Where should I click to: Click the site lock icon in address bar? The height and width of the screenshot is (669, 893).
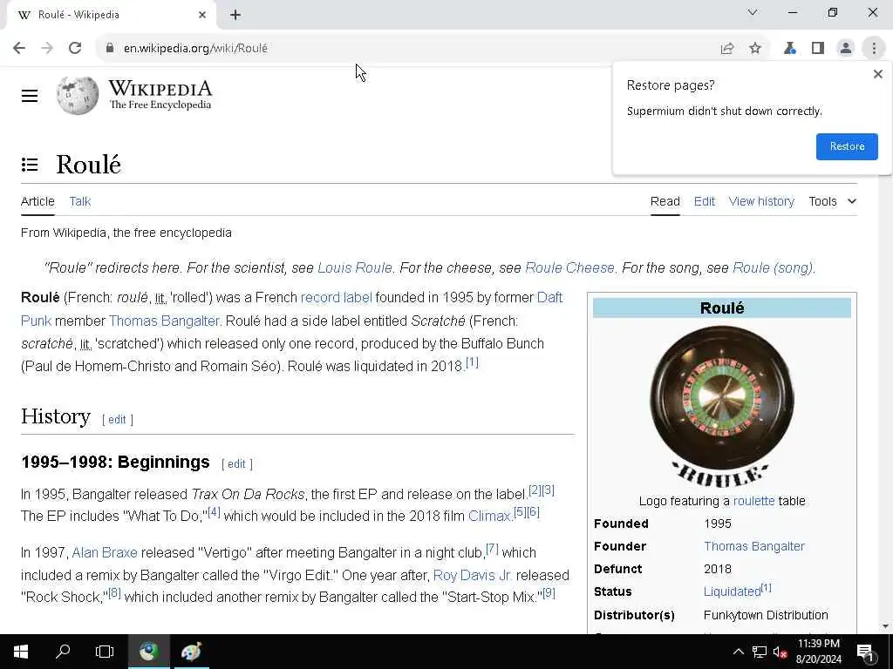109,49
